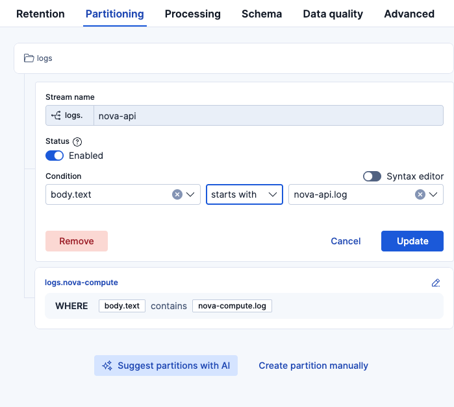The height and width of the screenshot is (407, 454).
Task: Click the logs folder icon
Action: point(29,58)
